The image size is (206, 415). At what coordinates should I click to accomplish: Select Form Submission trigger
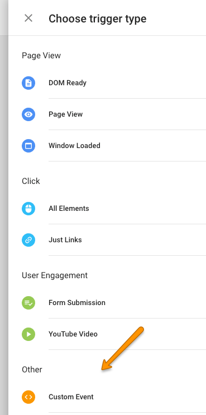coord(114,303)
